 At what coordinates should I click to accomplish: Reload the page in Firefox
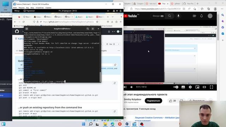[24, 22]
